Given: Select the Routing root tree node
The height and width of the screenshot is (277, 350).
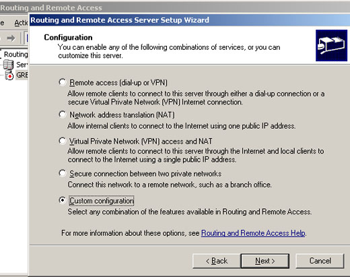Looking at the screenshot, I should click(x=15, y=55).
